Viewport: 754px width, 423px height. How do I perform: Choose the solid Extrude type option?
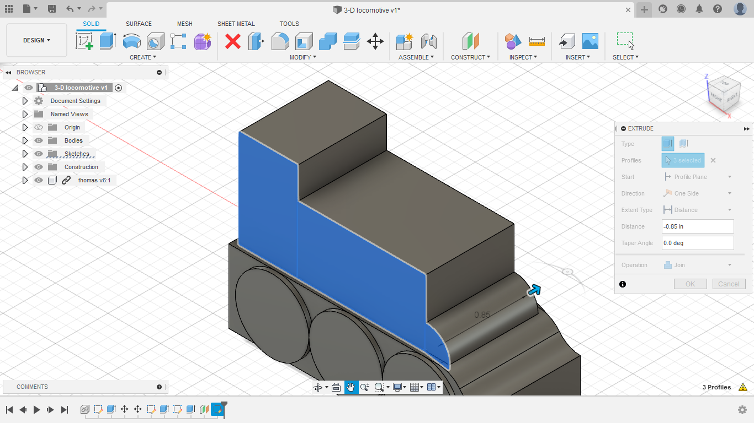coord(668,144)
